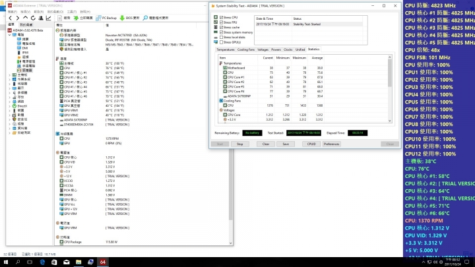Click the Statistics list vertical scrollbar thumb

(390, 73)
